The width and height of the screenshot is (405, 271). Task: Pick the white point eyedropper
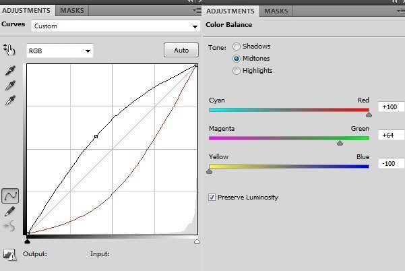10,100
